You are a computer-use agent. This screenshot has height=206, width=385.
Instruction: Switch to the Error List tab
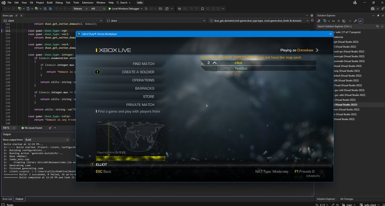click(7, 199)
